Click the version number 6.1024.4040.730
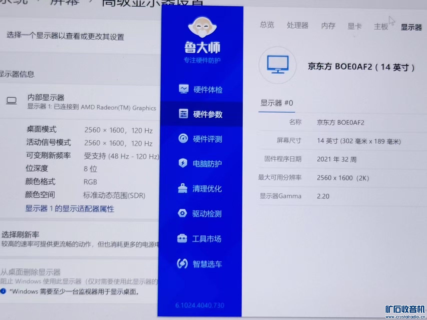 (199, 305)
